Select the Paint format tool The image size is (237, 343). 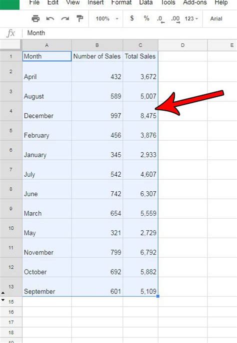coord(79,18)
